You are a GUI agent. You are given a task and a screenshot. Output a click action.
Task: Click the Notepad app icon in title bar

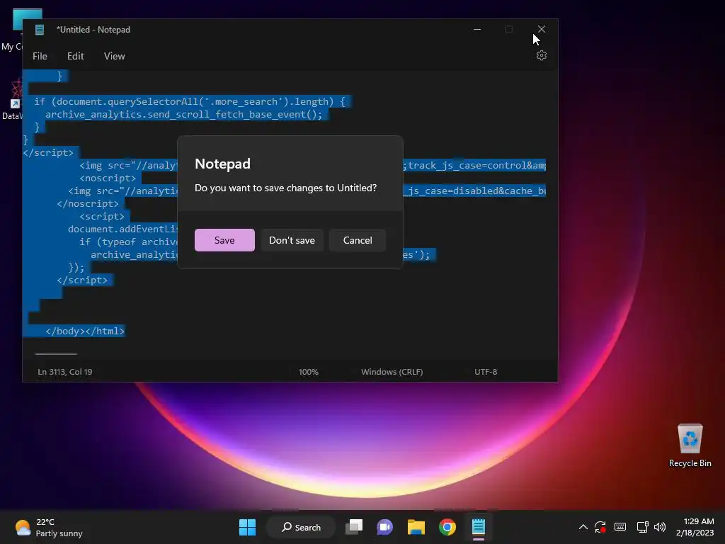40,30
